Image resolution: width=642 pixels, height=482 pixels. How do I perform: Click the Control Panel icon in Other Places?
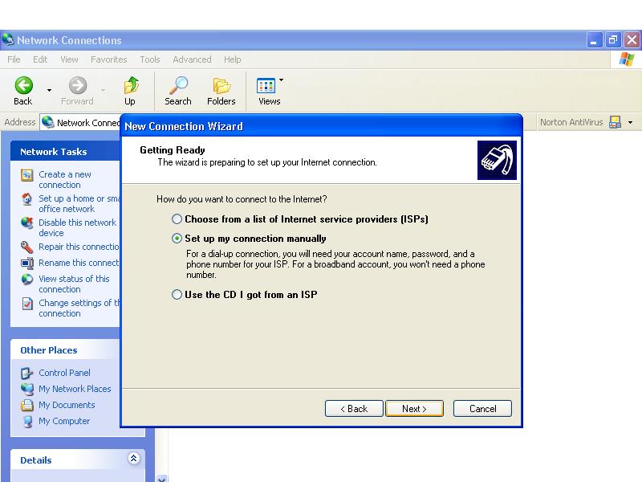coord(27,373)
